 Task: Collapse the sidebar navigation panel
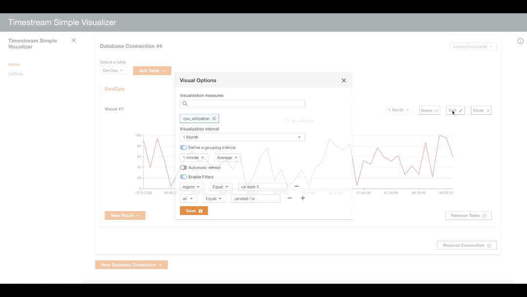tap(74, 41)
